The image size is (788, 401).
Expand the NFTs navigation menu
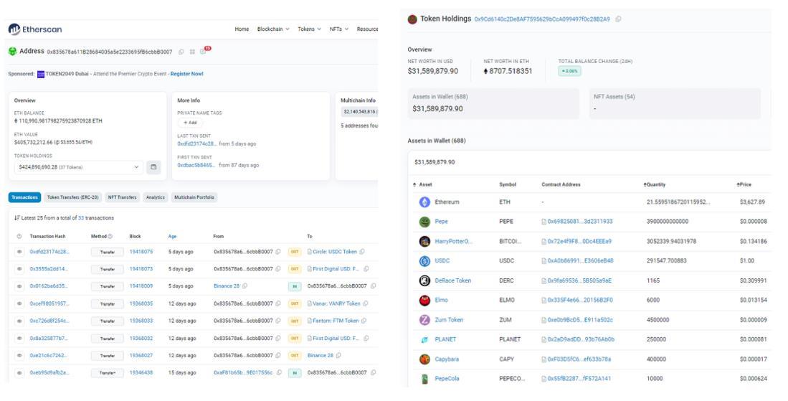click(x=338, y=29)
